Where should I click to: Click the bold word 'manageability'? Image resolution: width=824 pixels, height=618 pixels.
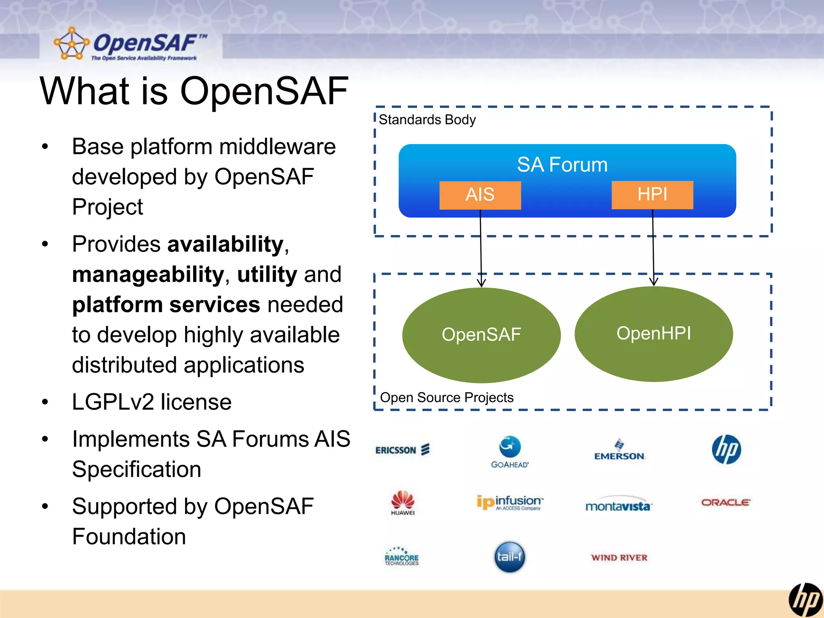[x=148, y=275]
